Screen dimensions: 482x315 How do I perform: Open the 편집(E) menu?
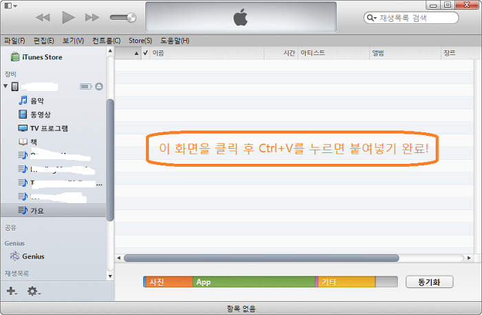pyautogui.click(x=43, y=41)
